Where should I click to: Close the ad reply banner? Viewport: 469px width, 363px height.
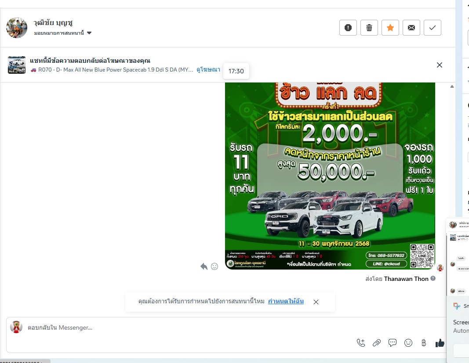click(x=440, y=65)
